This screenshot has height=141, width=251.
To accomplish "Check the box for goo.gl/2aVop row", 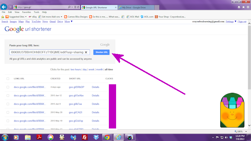I will (x=8, y=121).
